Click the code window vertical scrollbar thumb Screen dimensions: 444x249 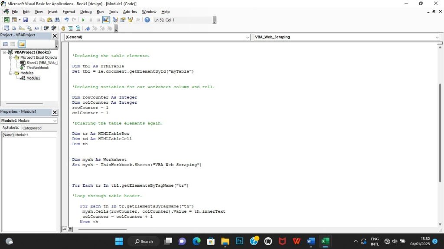(440, 133)
